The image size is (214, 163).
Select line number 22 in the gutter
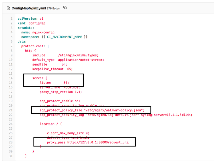tap(11, 115)
